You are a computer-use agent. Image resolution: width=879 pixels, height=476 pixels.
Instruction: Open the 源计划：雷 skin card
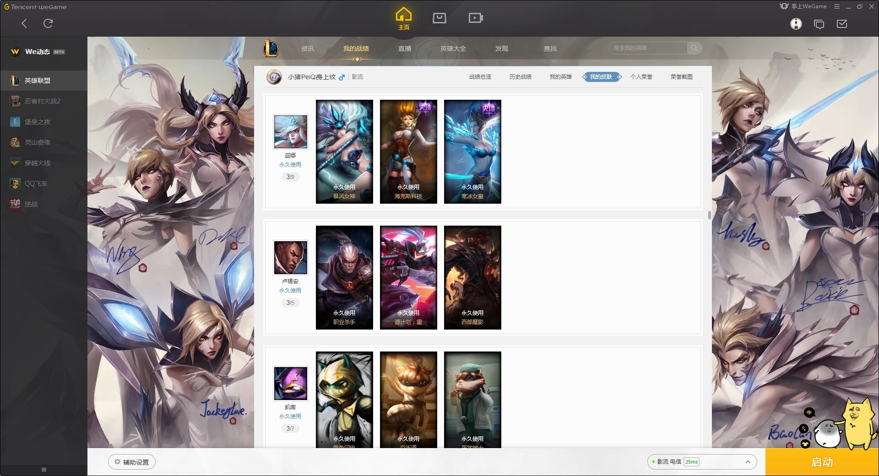point(408,277)
